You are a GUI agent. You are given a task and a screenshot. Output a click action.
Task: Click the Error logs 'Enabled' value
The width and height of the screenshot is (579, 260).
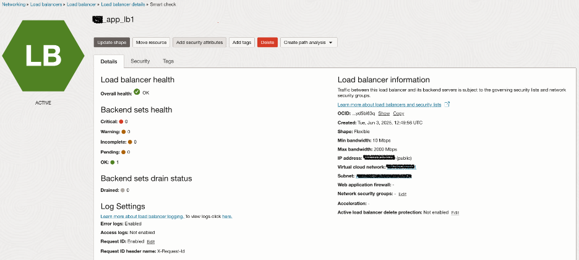[x=133, y=224]
